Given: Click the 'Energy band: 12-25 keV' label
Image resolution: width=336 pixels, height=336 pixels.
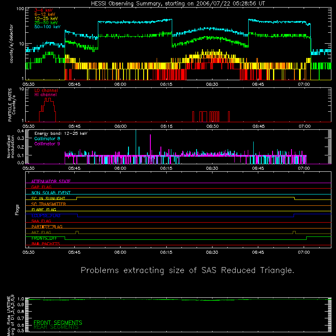Looking at the screenshot, I should click(61, 134).
